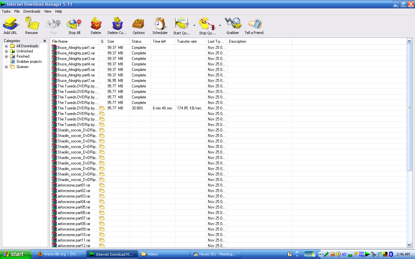Expand the Queues tree node

6,67
